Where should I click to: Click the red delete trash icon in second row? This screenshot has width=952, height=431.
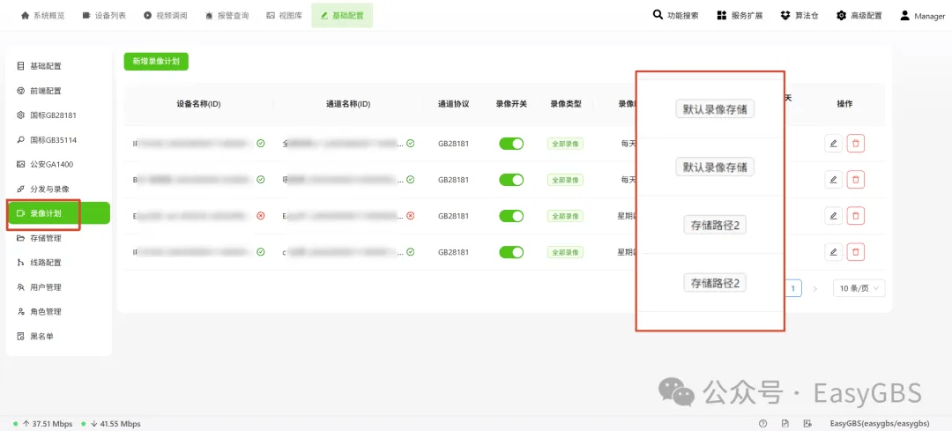(855, 180)
